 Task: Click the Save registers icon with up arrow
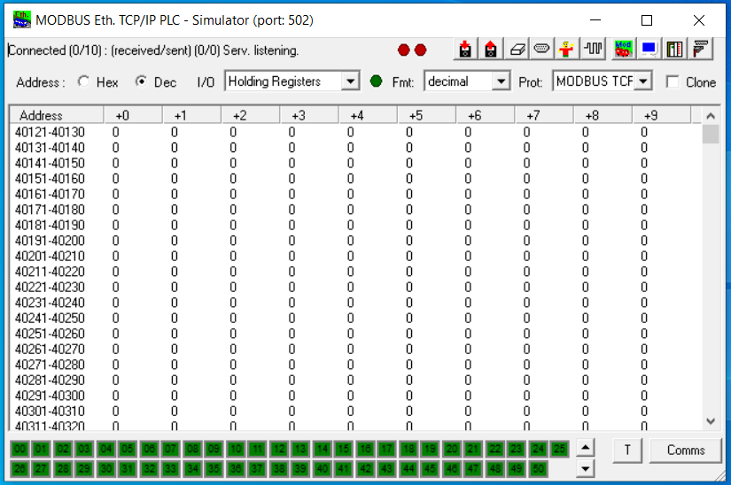(x=490, y=50)
